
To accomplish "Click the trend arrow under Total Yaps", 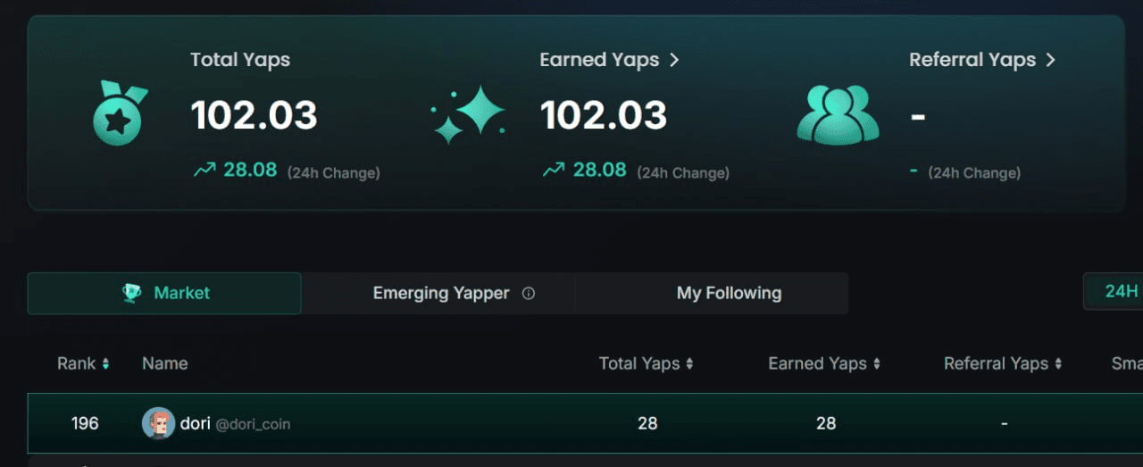I will click(x=204, y=170).
